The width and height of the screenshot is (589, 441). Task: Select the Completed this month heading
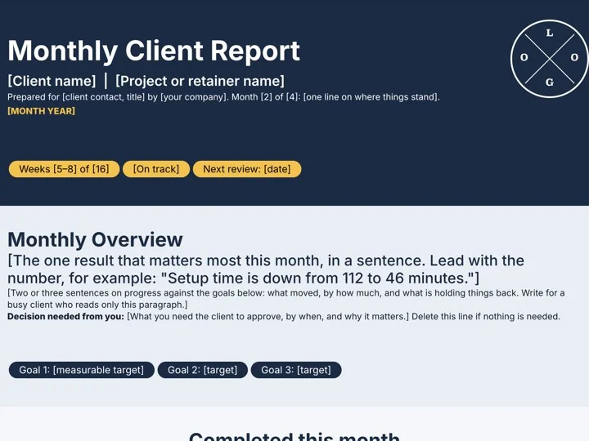(x=294, y=436)
